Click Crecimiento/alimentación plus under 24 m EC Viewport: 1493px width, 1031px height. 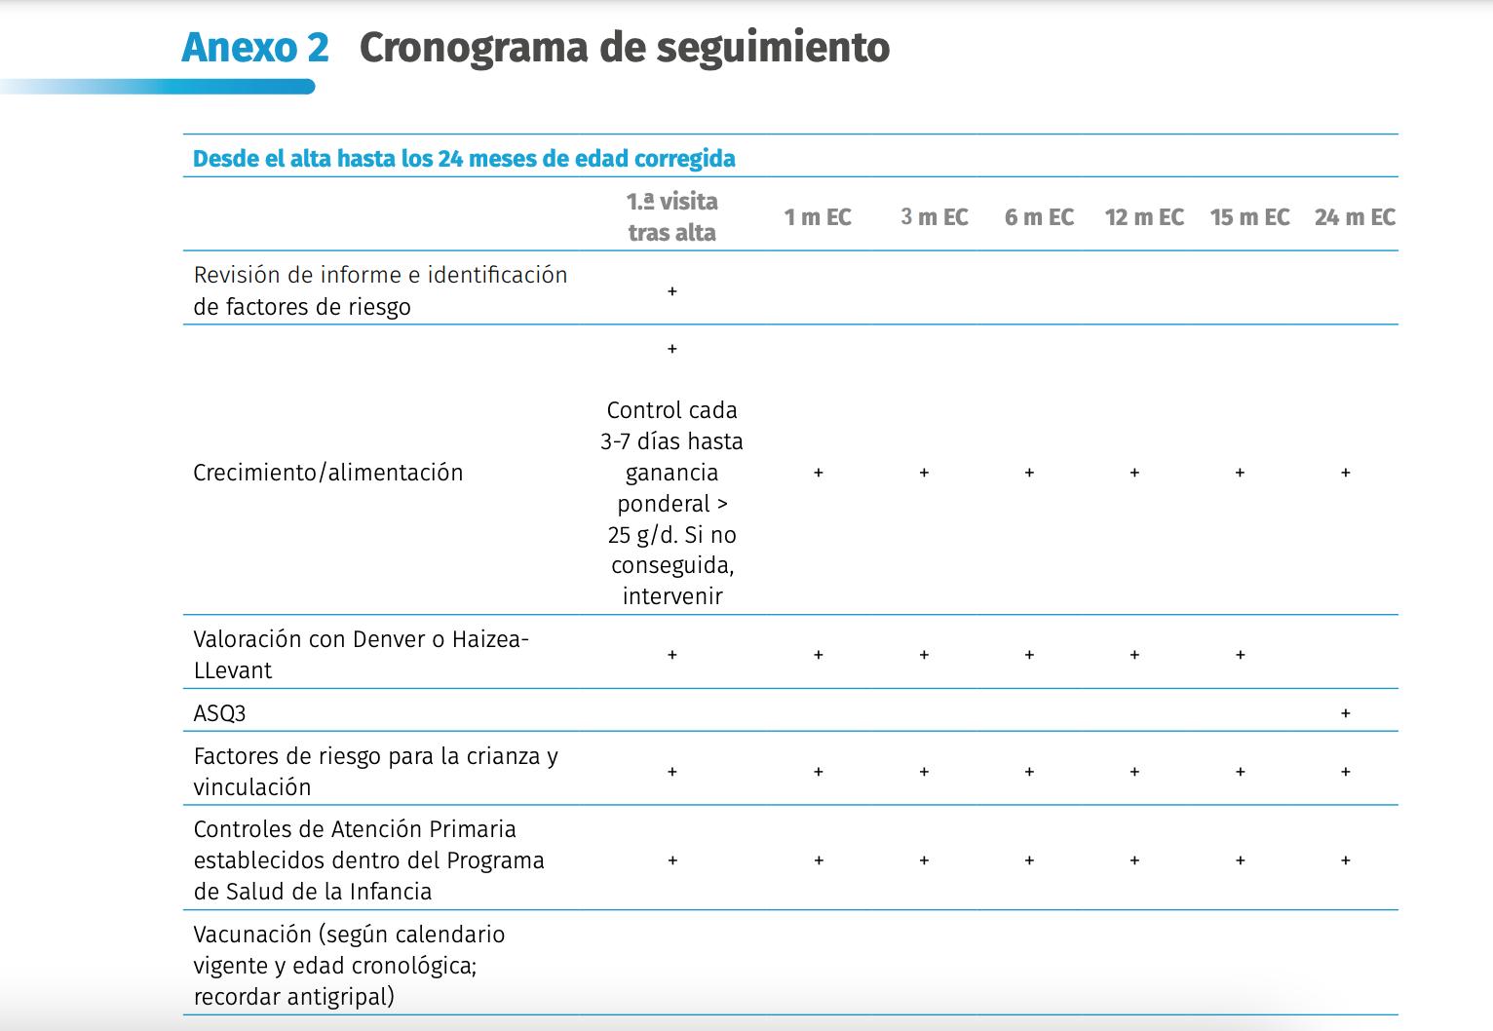click(1346, 473)
